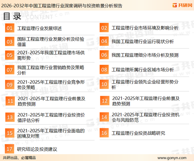Click the 目录 heading
The width and height of the screenshot is (194, 161).
12,16
